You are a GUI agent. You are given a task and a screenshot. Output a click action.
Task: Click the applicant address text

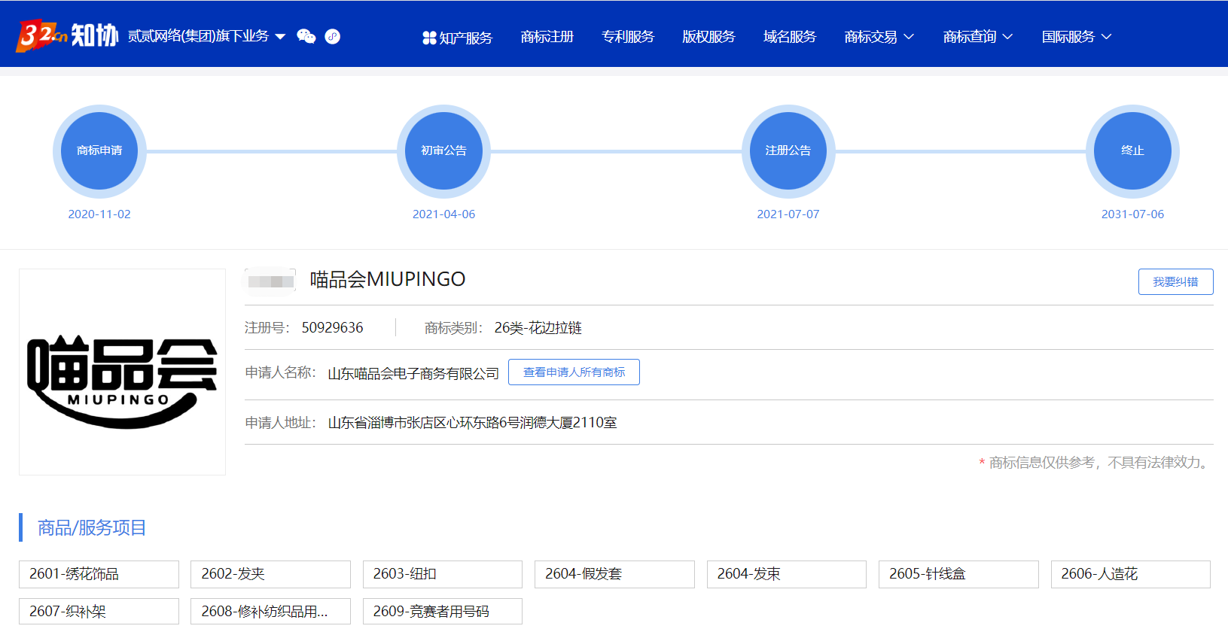pyautogui.click(x=472, y=422)
